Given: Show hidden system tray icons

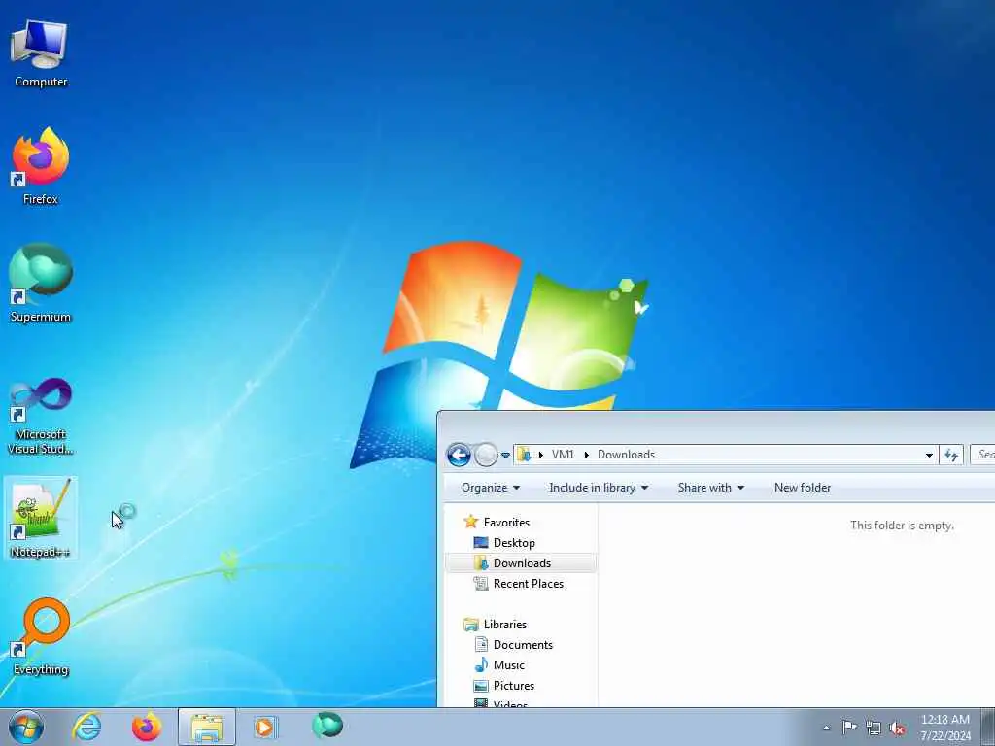Looking at the screenshot, I should 826,728.
